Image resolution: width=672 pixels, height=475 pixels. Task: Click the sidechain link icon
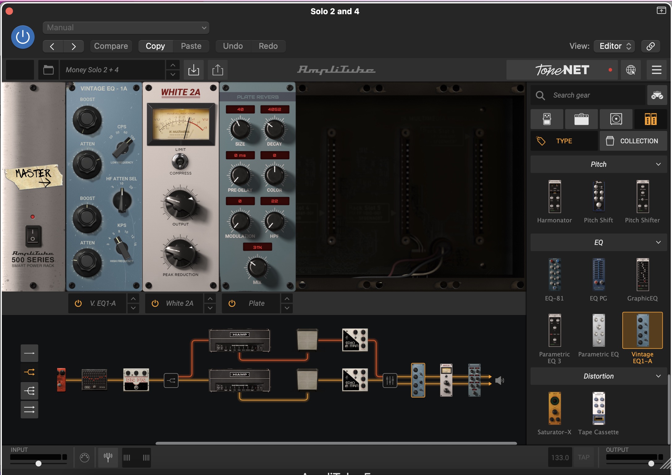pyautogui.click(x=650, y=46)
